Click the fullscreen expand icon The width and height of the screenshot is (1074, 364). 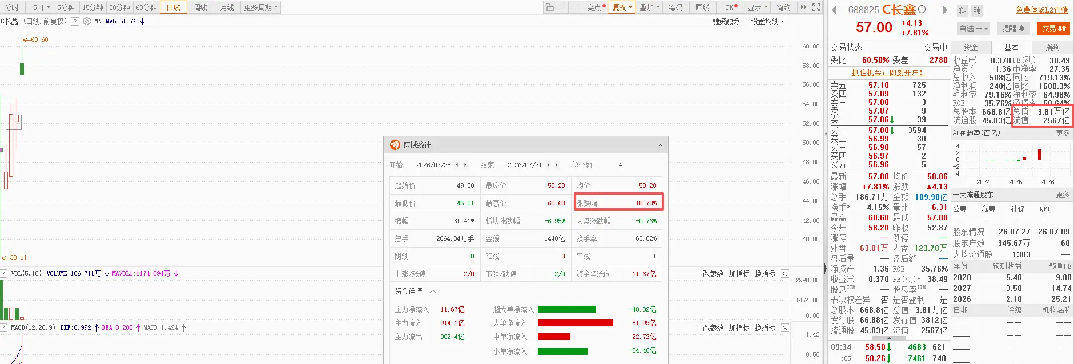pyautogui.click(x=816, y=7)
